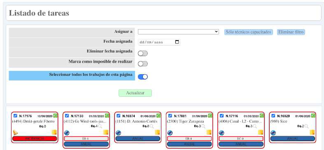Viewport: 324px width, 150px height.
Task: Click the task number N.16974
Action: [129, 116]
